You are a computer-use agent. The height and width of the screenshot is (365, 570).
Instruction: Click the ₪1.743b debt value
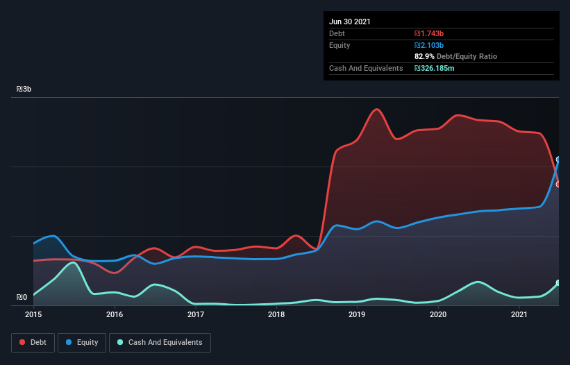[429, 33]
